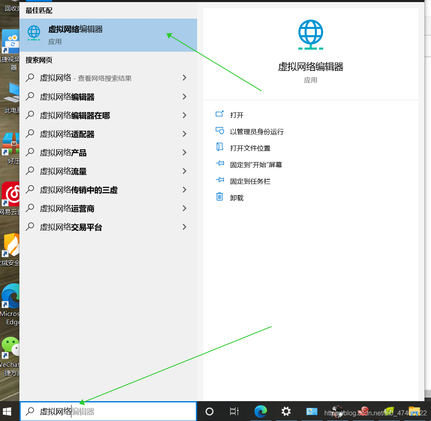Launch Microsoft Edge from the taskbar
This screenshot has height=421, width=431.
coord(260,411)
